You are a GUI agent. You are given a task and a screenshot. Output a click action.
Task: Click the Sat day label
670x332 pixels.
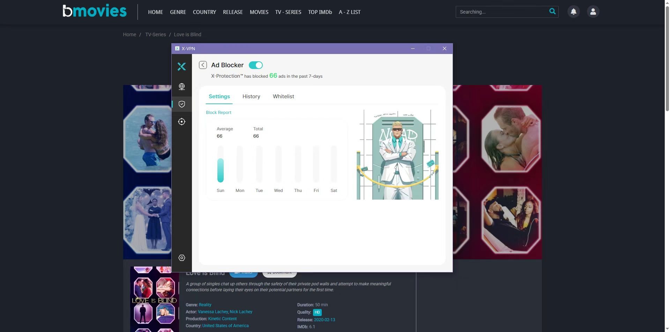(x=334, y=191)
